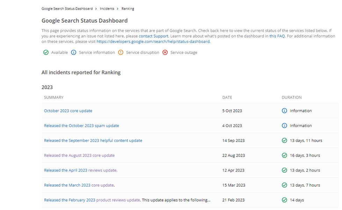
Task: Open the February 2023 product reviews update
Action: pos(92,200)
